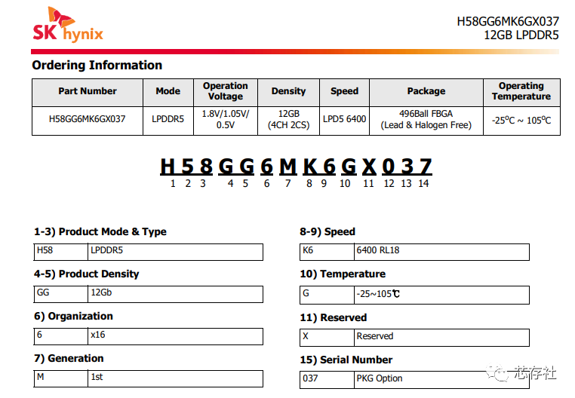Select the 'x16' organization value
The width and height of the screenshot is (575, 398).
175,336
